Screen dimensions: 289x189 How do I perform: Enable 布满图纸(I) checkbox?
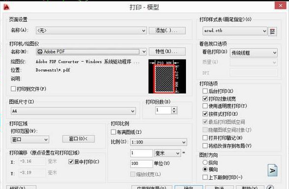pos(113,132)
